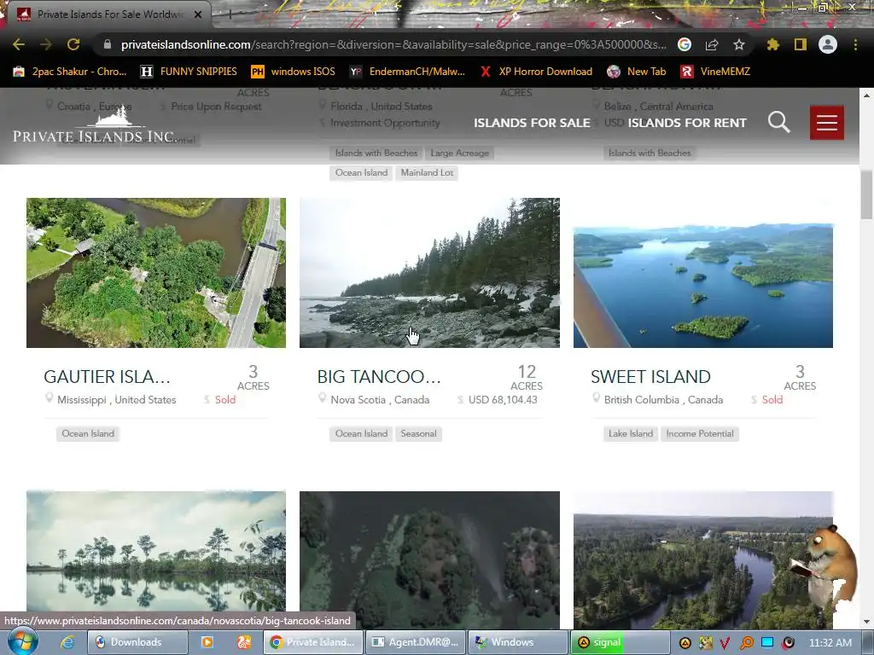874x655 pixels.
Task: Click Ocean Island tag under Gautier
Action: [x=88, y=433]
